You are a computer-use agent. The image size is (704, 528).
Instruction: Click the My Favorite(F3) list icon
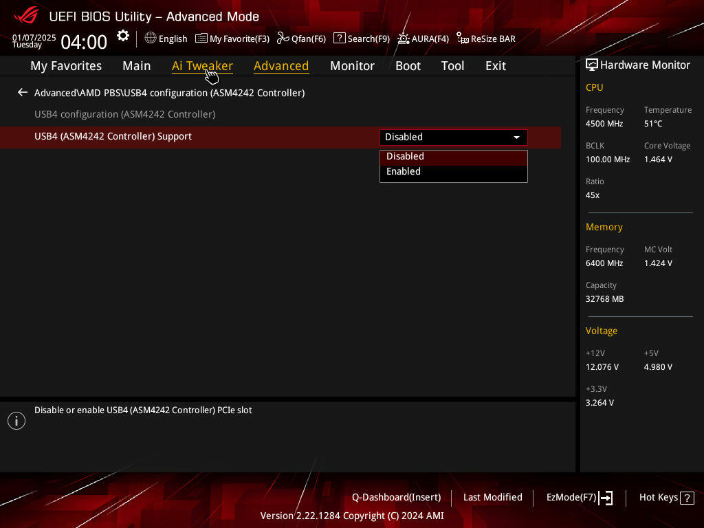201,38
